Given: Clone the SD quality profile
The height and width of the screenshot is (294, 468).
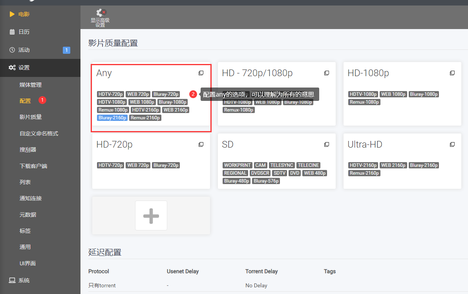Looking at the screenshot, I should tap(327, 144).
